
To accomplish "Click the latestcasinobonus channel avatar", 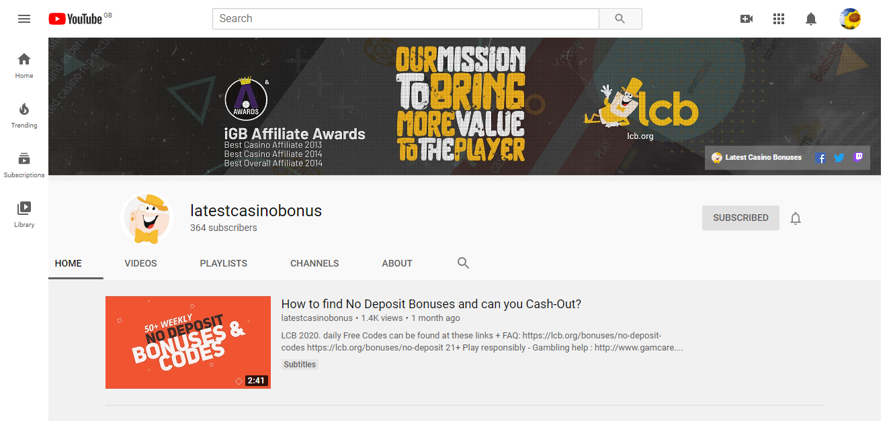I will (147, 218).
